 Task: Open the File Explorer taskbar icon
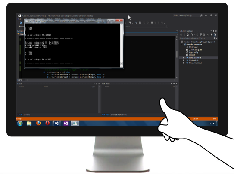coord(29,123)
